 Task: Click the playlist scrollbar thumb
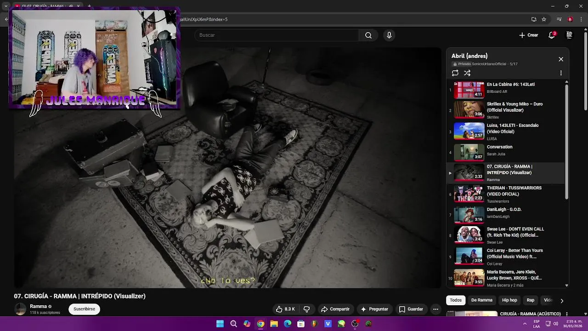coord(566,142)
